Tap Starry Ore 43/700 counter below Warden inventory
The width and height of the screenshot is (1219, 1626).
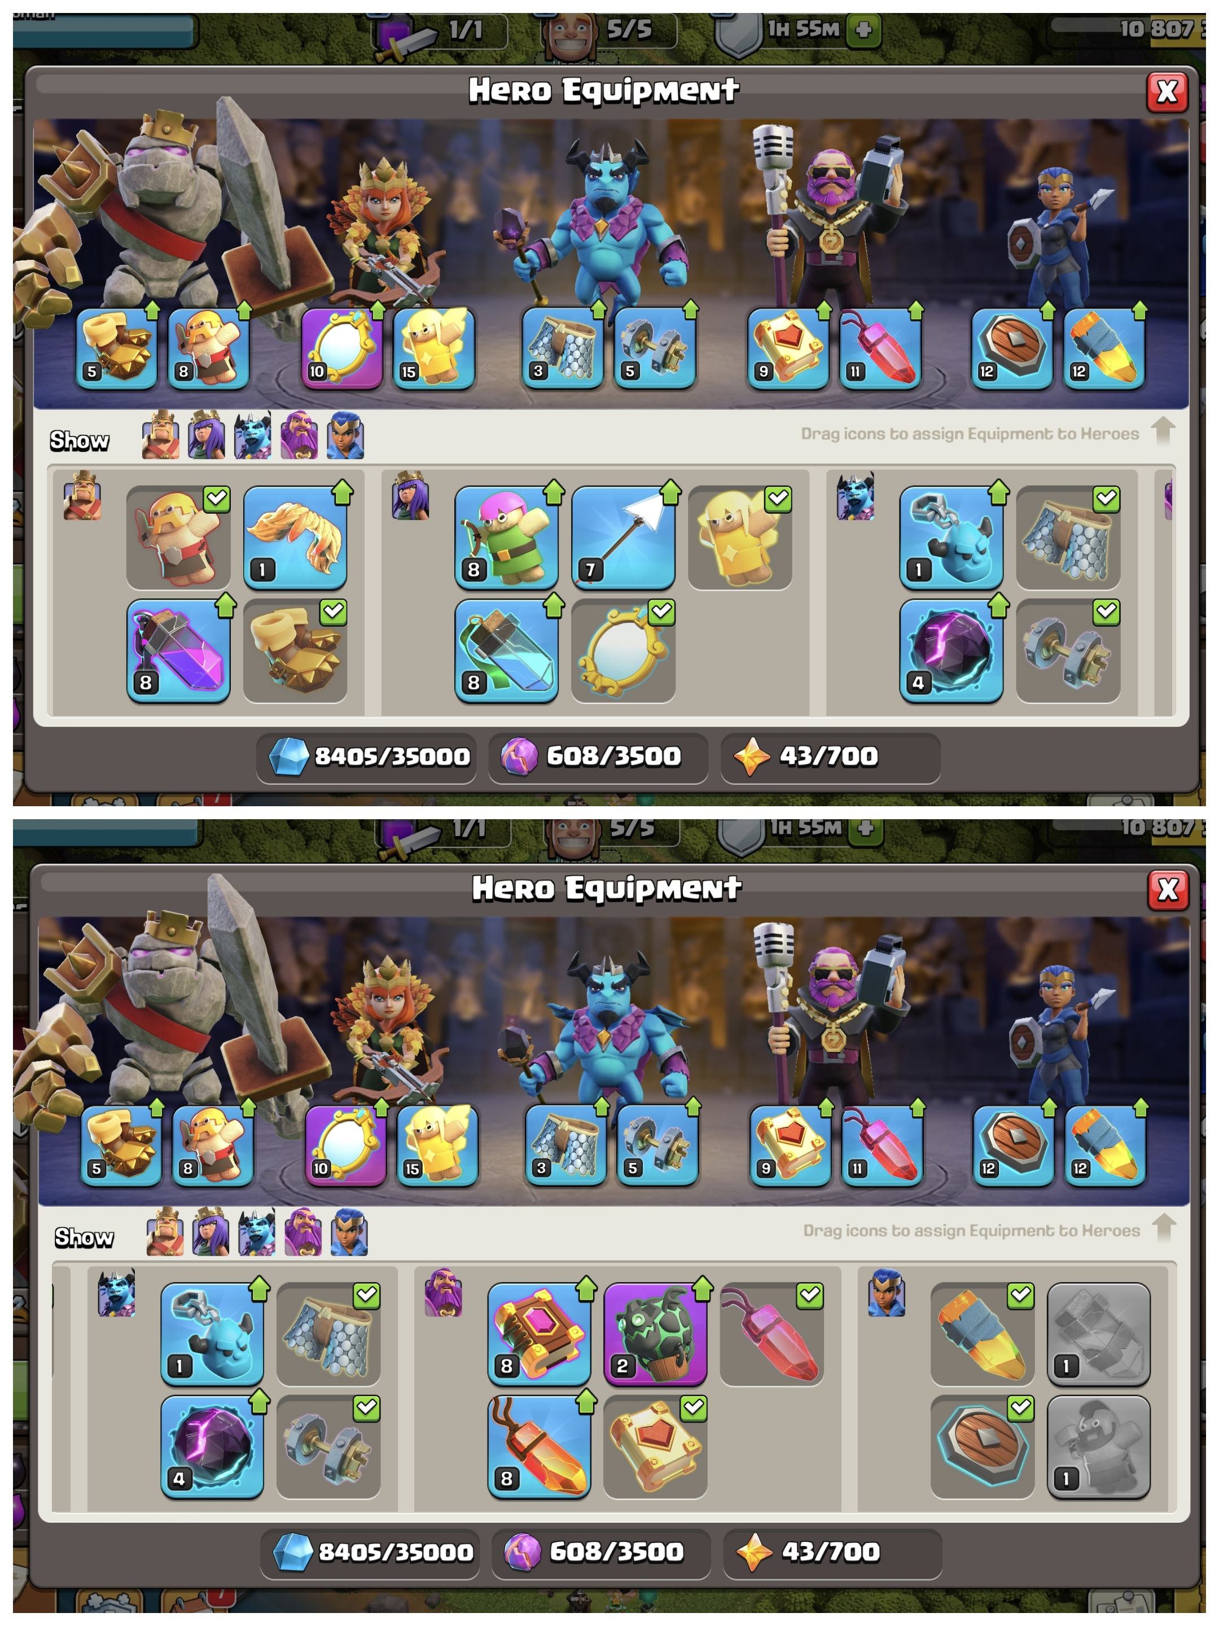(x=832, y=1551)
